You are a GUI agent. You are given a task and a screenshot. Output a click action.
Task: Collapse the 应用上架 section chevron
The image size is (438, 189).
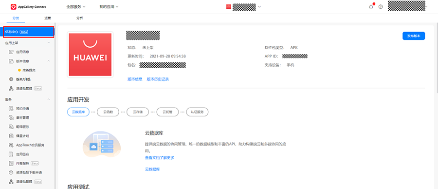click(x=49, y=43)
